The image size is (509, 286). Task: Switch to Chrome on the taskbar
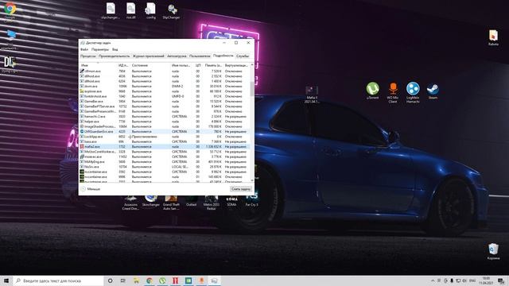pos(150,280)
